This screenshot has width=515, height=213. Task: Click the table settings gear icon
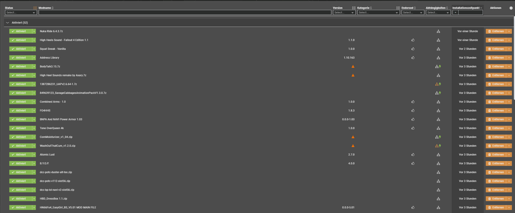[x=511, y=8]
